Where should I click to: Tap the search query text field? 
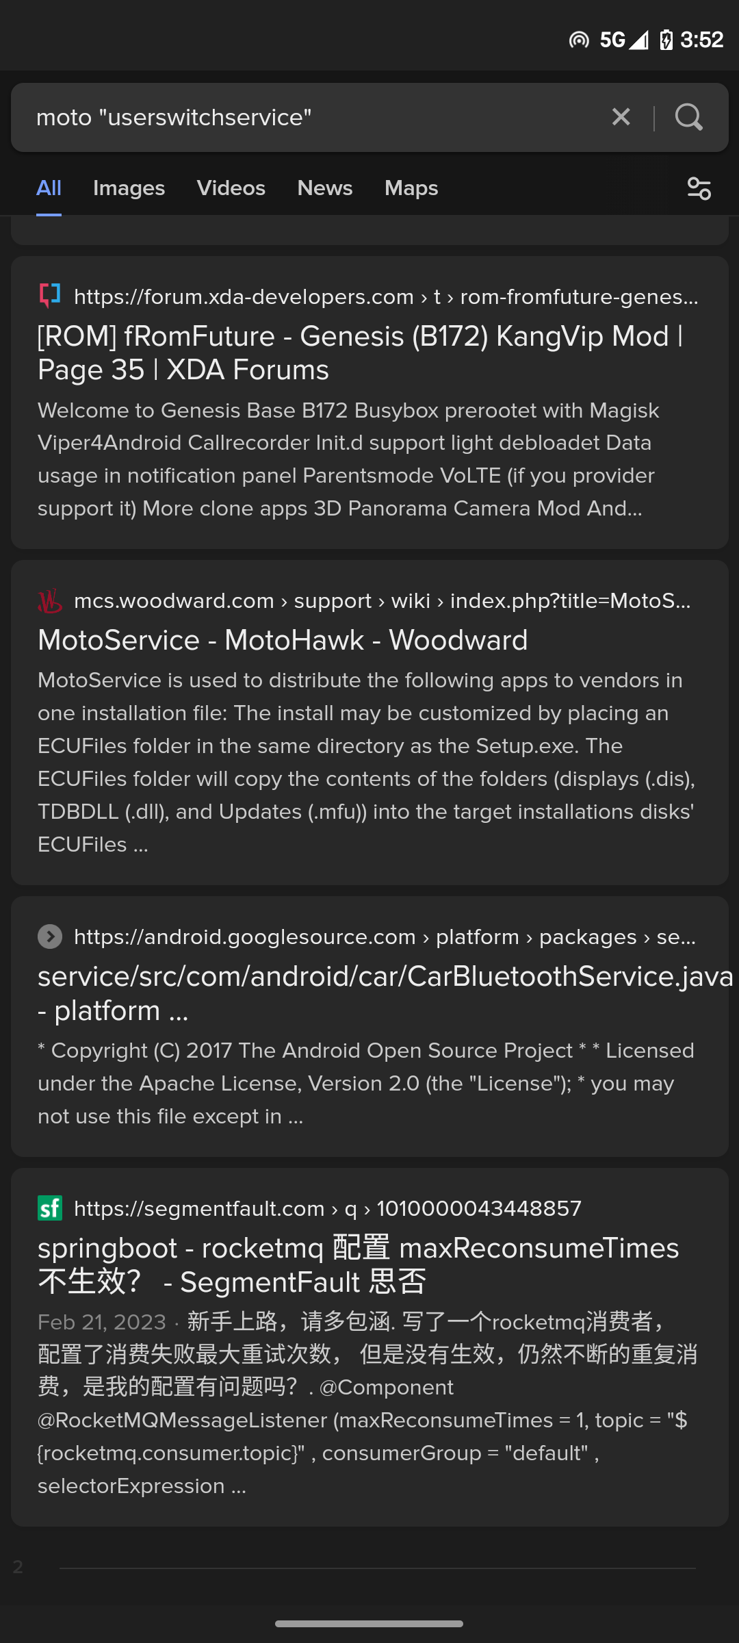tap(308, 117)
